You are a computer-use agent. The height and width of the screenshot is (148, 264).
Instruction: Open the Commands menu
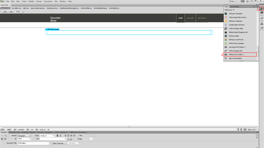coord(48,1)
